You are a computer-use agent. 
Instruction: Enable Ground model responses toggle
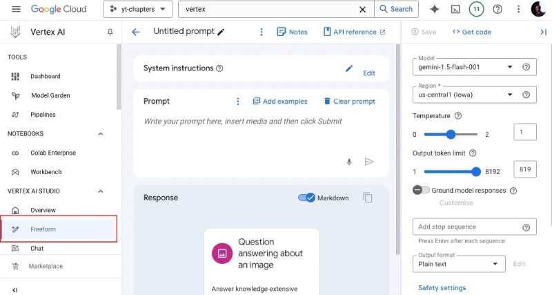tap(420, 190)
